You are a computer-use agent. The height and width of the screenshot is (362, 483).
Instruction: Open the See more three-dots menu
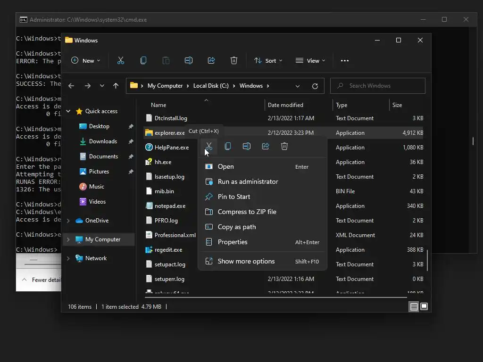pyautogui.click(x=345, y=61)
